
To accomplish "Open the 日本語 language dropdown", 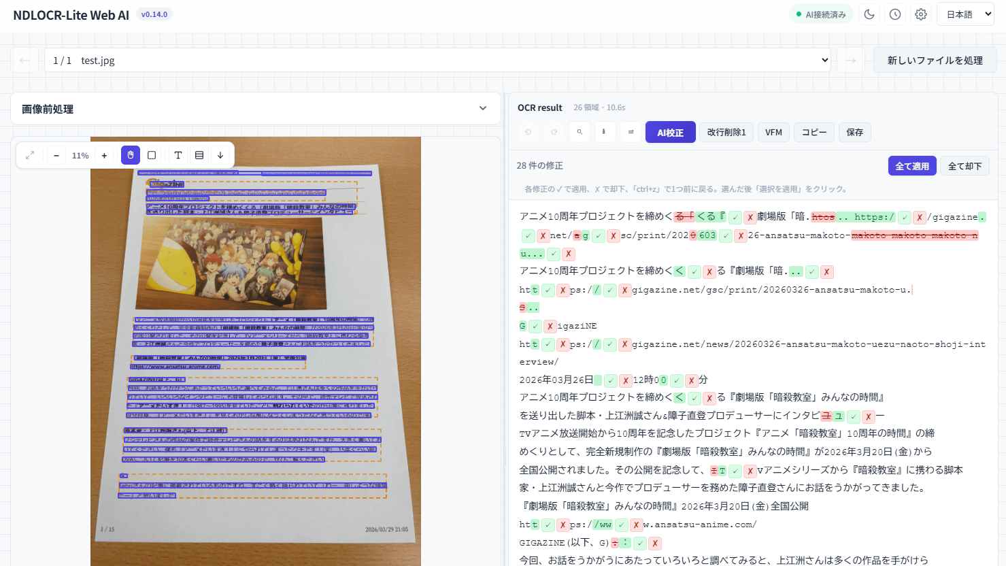I will click(965, 14).
